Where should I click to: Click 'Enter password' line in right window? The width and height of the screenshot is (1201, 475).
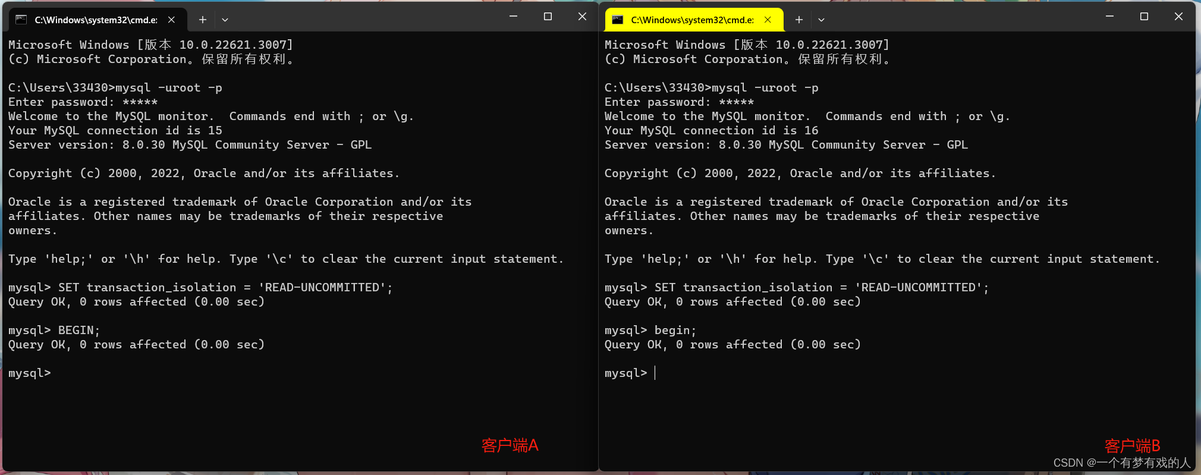click(x=680, y=102)
